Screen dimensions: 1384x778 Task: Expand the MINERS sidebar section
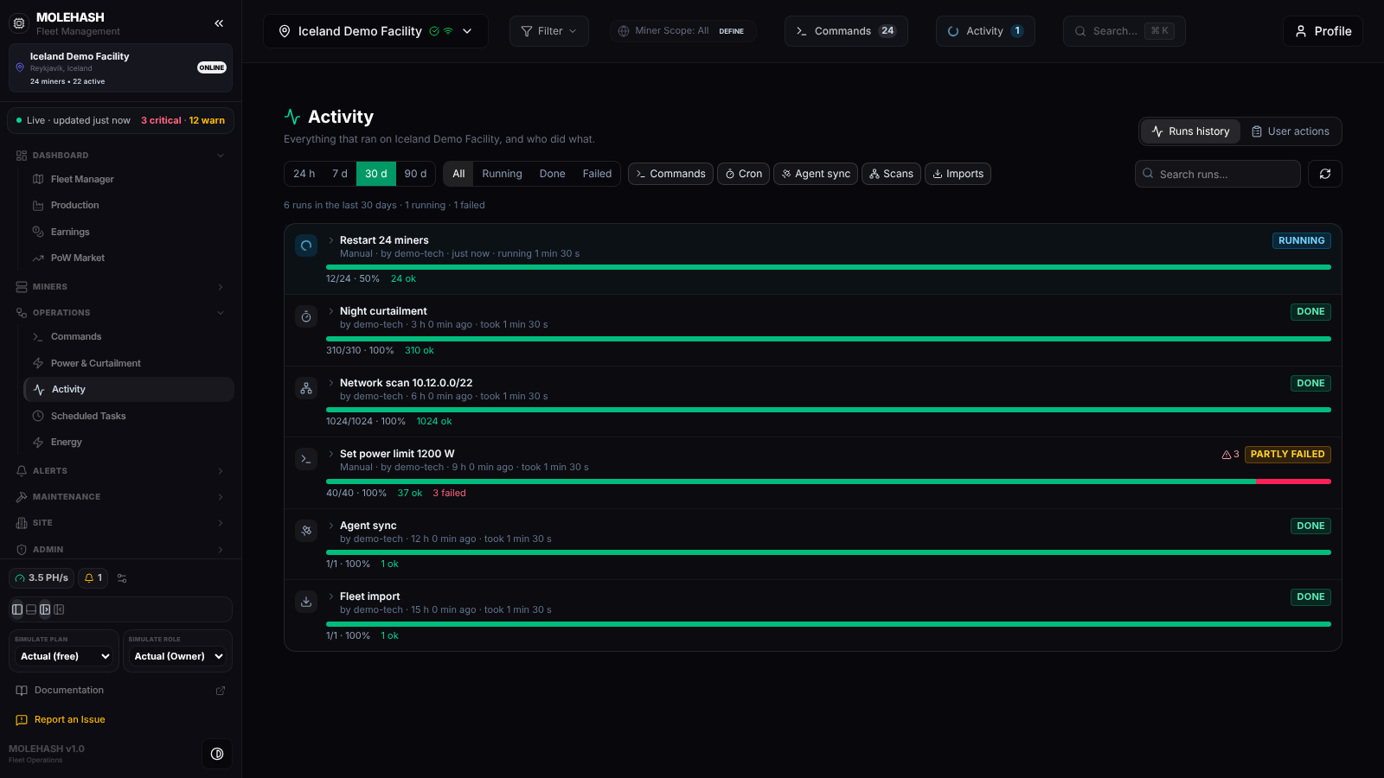tap(120, 287)
